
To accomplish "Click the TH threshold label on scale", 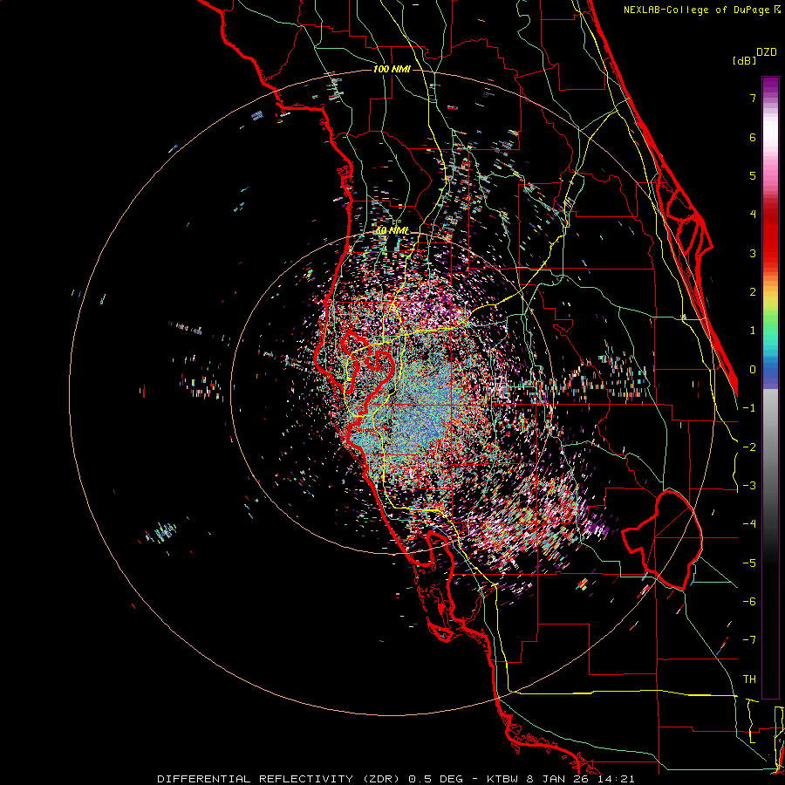I will (x=749, y=679).
